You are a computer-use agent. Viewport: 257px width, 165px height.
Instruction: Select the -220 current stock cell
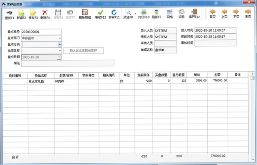tap(143, 81)
